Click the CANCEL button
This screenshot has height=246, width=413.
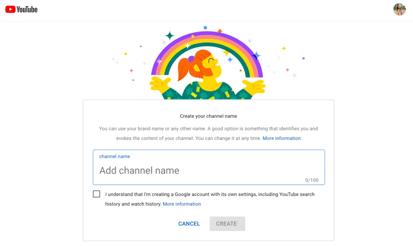coord(189,224)
